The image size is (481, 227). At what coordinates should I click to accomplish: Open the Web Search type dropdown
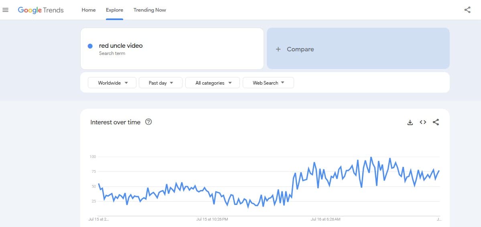tap(268, 83)
